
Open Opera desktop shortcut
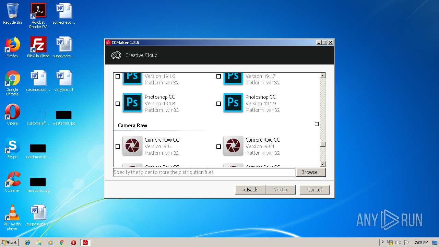click(x=12, y=112)
